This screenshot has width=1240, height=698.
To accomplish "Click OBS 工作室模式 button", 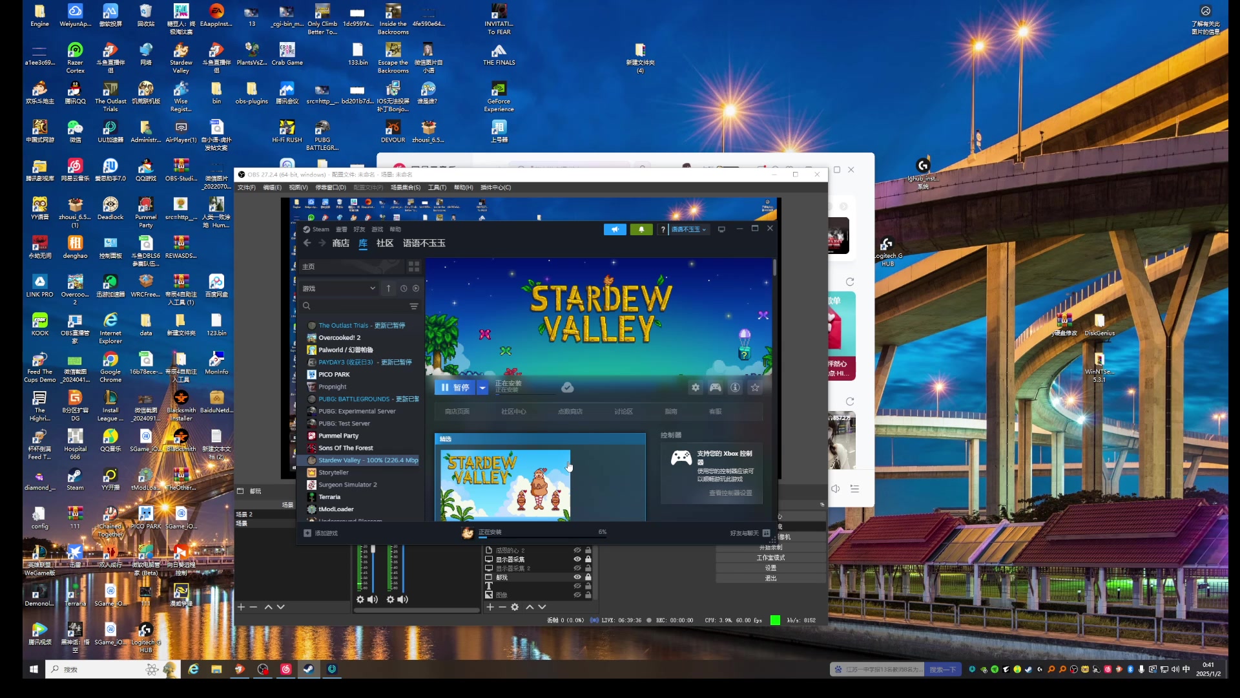I will click(770, 558).
